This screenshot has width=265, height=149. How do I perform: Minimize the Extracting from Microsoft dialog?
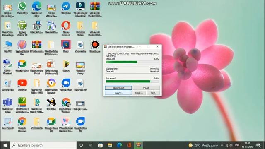pyautogui.click(x=140, y=47)
